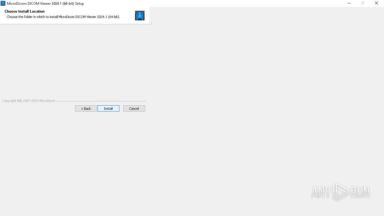Minimize the setup window
Screen dimensions: 384x216
coord(349,3)
